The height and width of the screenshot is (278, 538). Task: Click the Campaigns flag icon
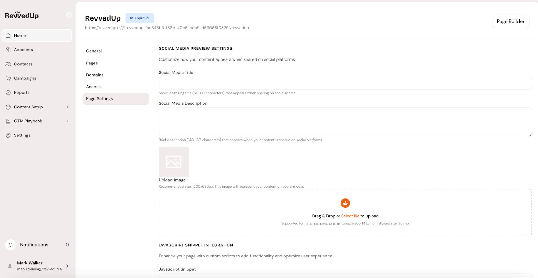point(8,78)
